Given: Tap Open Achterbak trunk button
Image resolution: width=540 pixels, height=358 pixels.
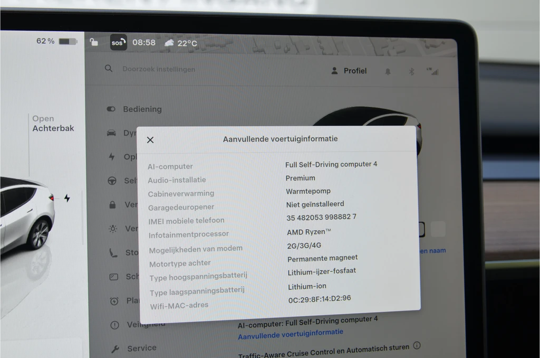Looking at the screenshot, I should [53, 123].
